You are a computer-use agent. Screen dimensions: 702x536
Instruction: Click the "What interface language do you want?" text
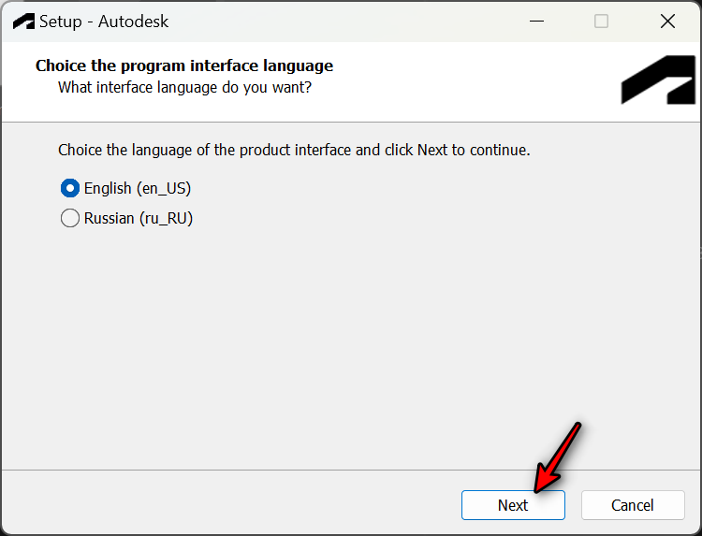(x=184, y=87)
